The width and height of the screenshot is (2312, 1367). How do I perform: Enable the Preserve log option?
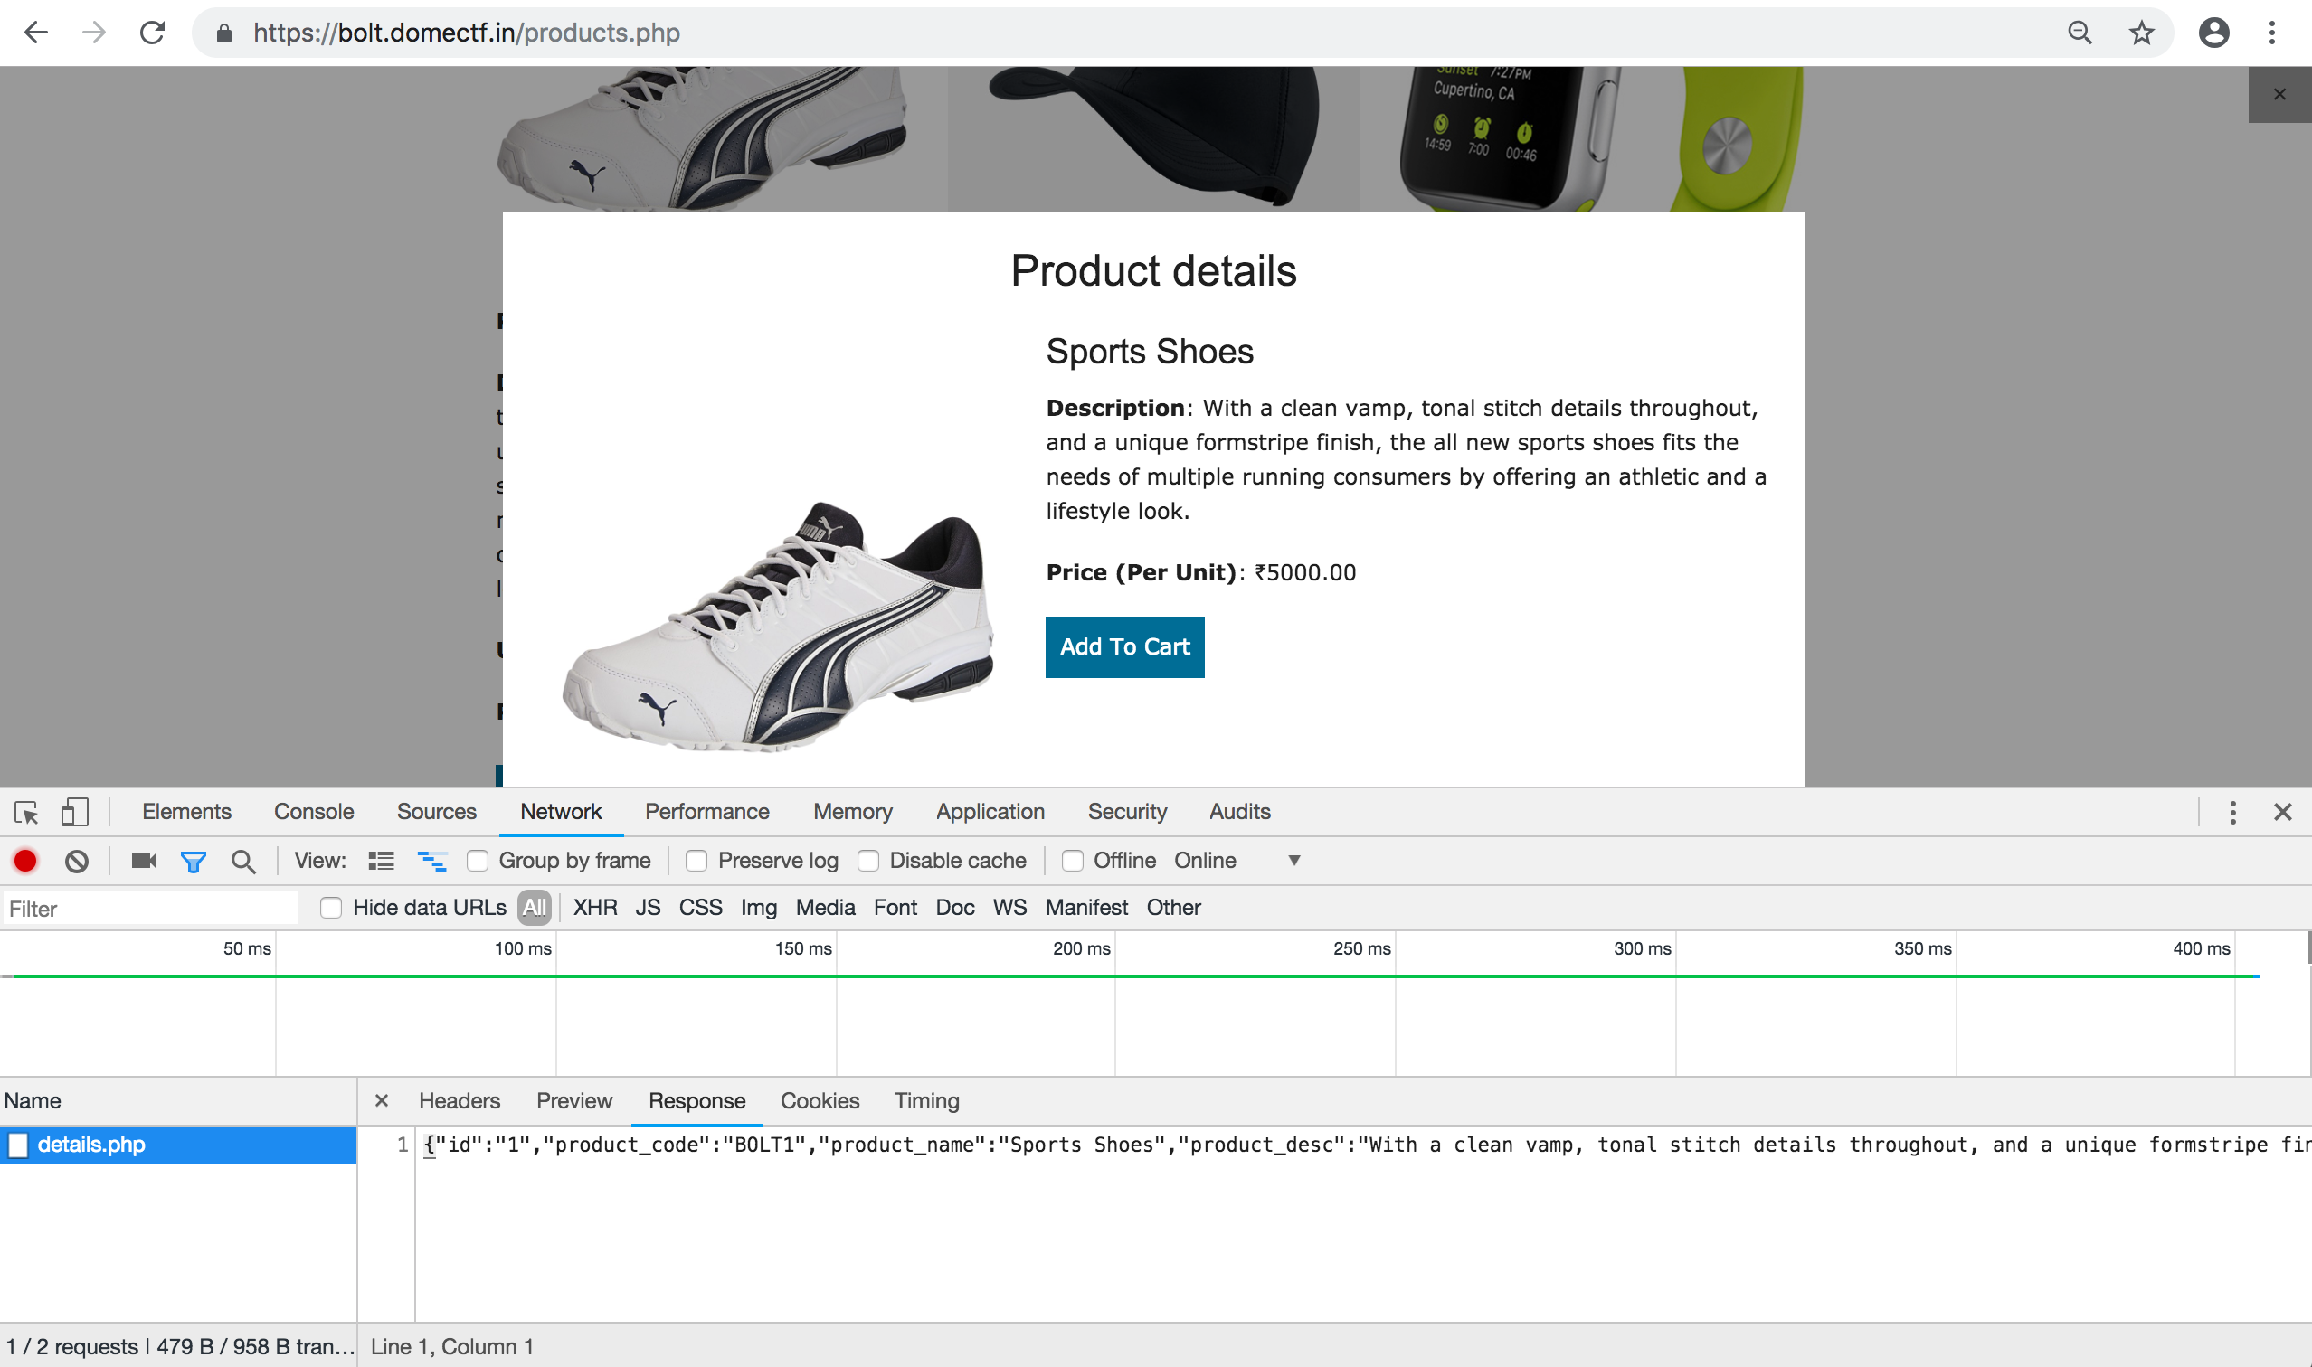click(x=696, y=861)
